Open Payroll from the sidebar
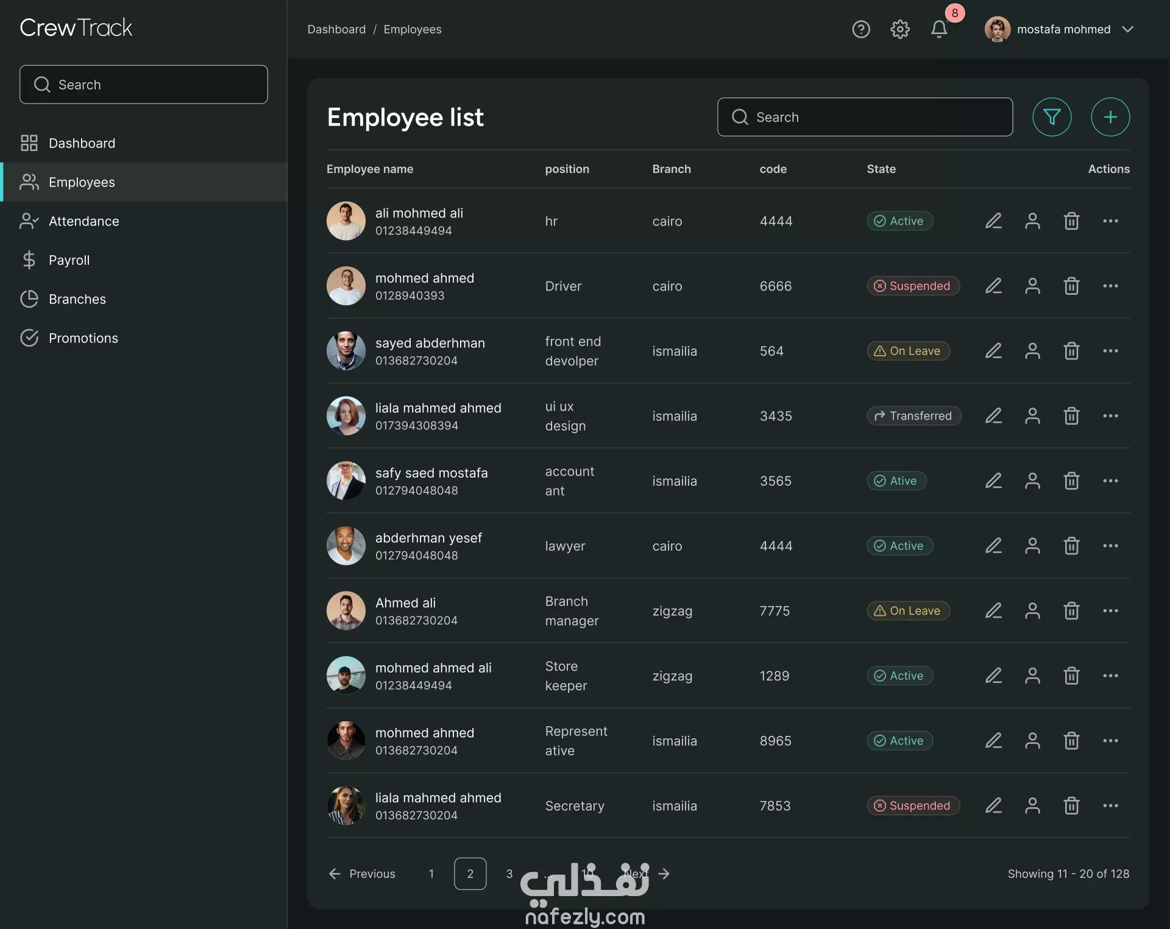The height and width of the screenshot is (929, 1170). (69, 260)
